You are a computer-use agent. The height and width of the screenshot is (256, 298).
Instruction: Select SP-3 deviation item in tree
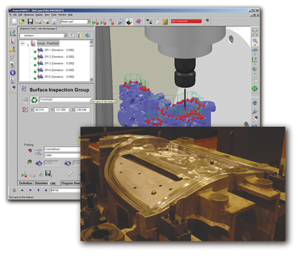click(59, 64)
